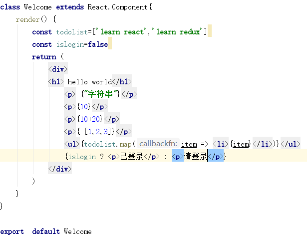Image resolution: width=307 pixels, height=235 pixels.
Task: Click the return keyword
Action: pos(44,57)
